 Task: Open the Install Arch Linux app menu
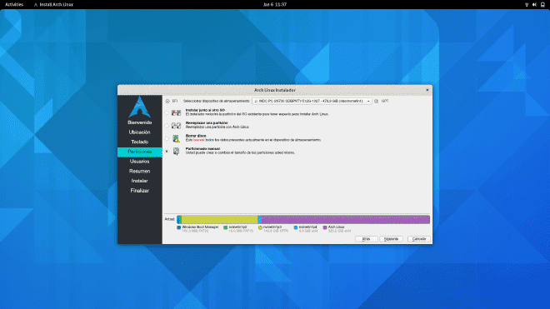[x=53, y=4]
